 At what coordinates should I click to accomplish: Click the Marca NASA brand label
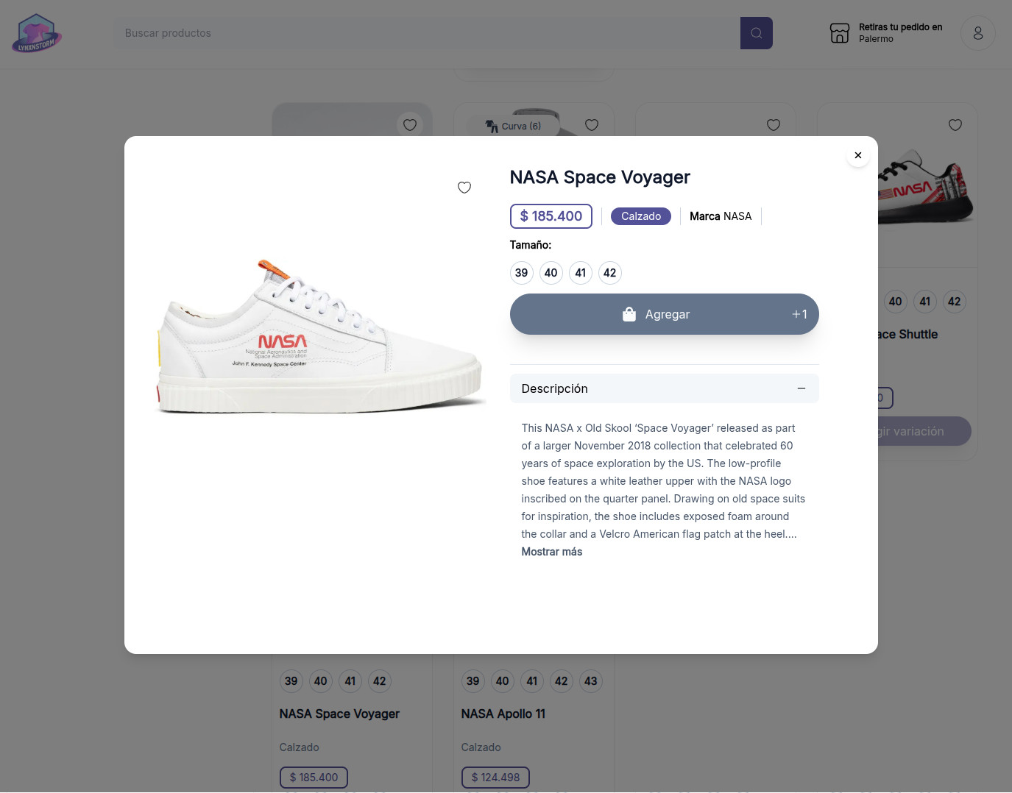coord(721,216)
